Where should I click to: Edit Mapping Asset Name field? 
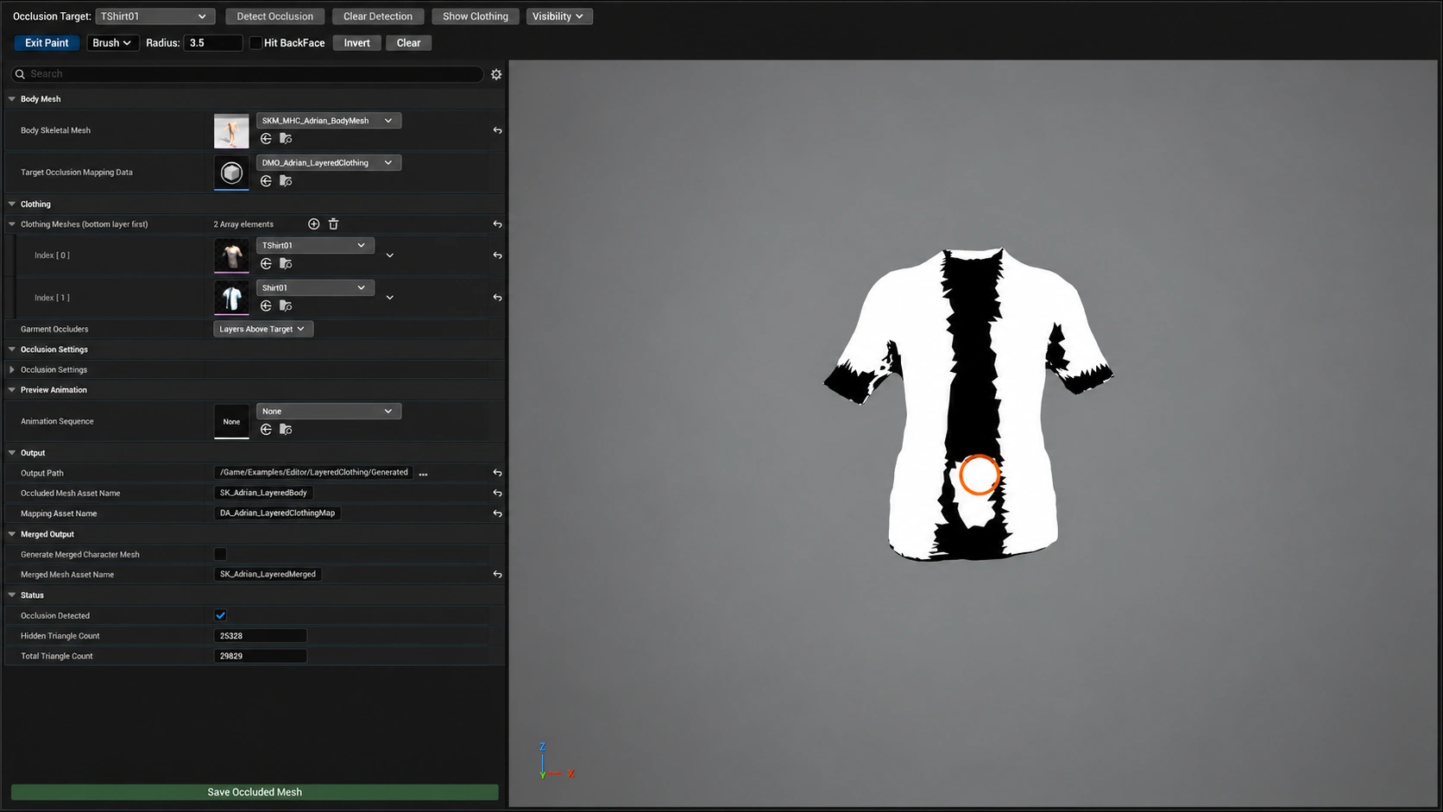click(x=277, y=513)
